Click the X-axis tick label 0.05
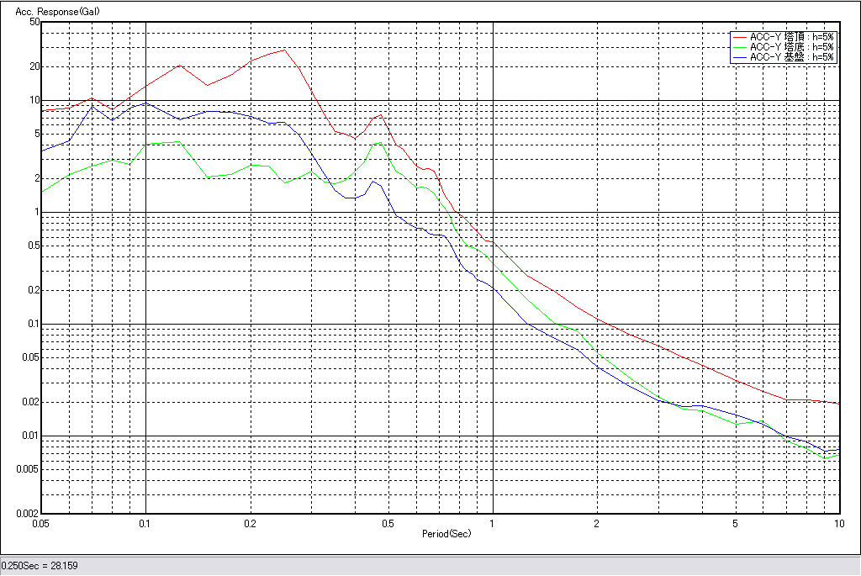This screenshot has height=576, width=861. point(40,523)
